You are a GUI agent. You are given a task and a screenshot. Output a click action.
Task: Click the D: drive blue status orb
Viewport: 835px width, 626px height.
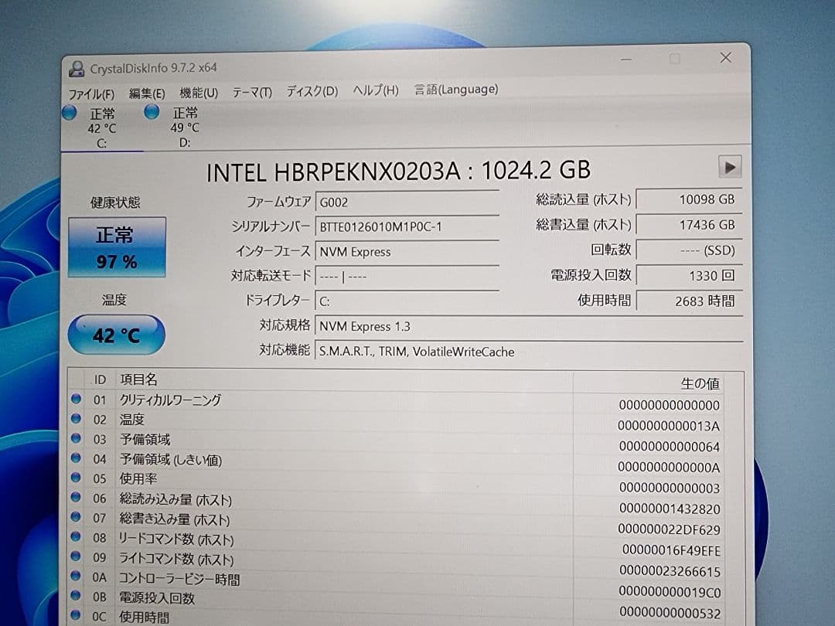pos(152,112)
